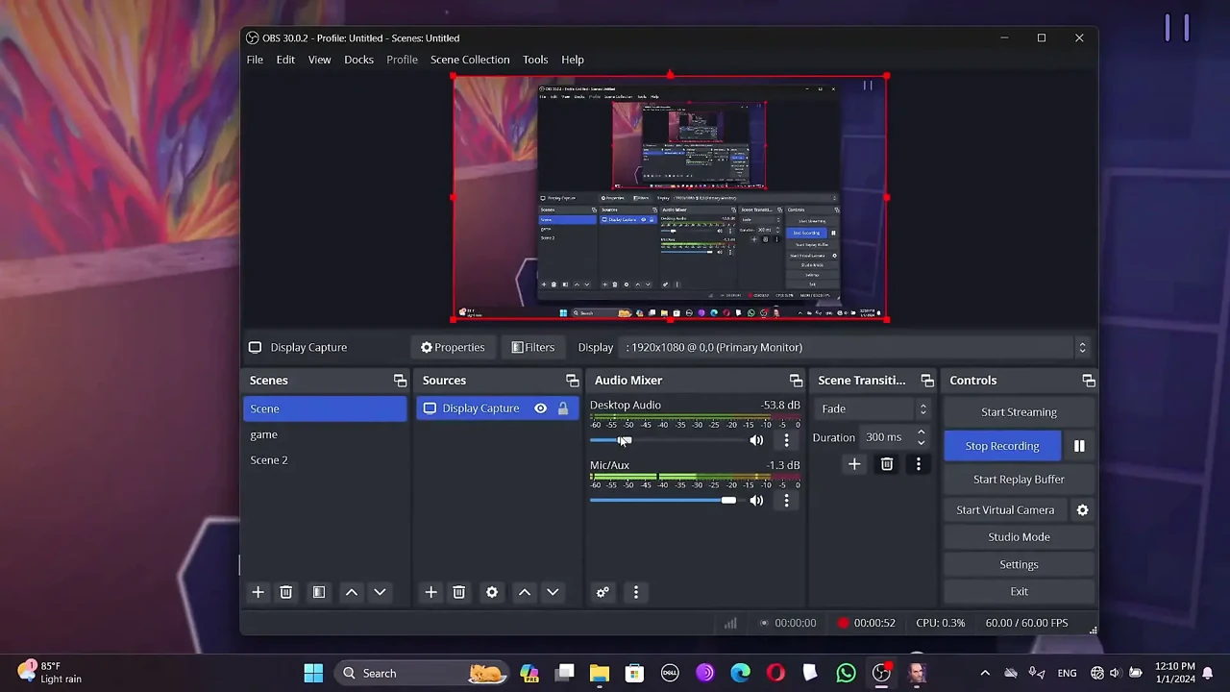Open scene filters icon in Scenes panel
1230x692 pixels.
click(319, 592)
